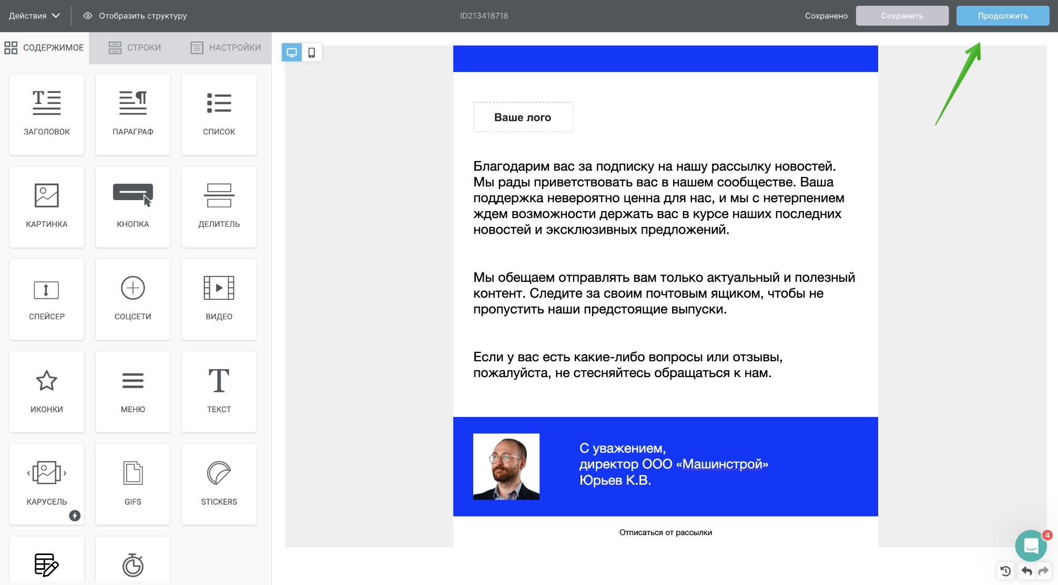This screenshot has width=1058, height=585.
Task: Click the blue header banner block
Action: (665, 59)
